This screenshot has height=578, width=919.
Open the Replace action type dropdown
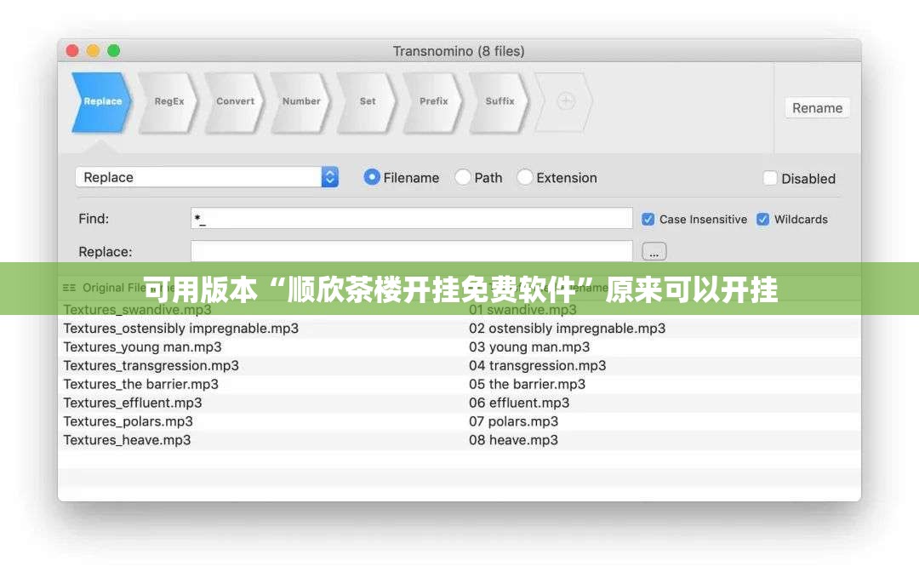point(207,177)
